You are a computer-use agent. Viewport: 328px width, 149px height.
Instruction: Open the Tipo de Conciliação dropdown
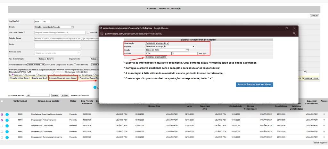click(46, 59)
